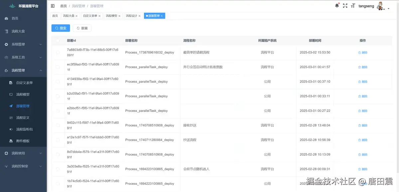This screenshot has height=192, width=399.
Task: Click the sidebar collapse hamburger icon
Action: (x=53, y=6)
